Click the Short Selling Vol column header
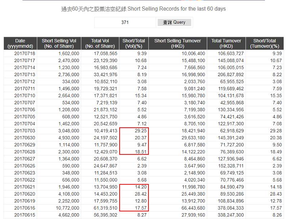Viewport: 289px width, 219px height. [x=60, y=43]
